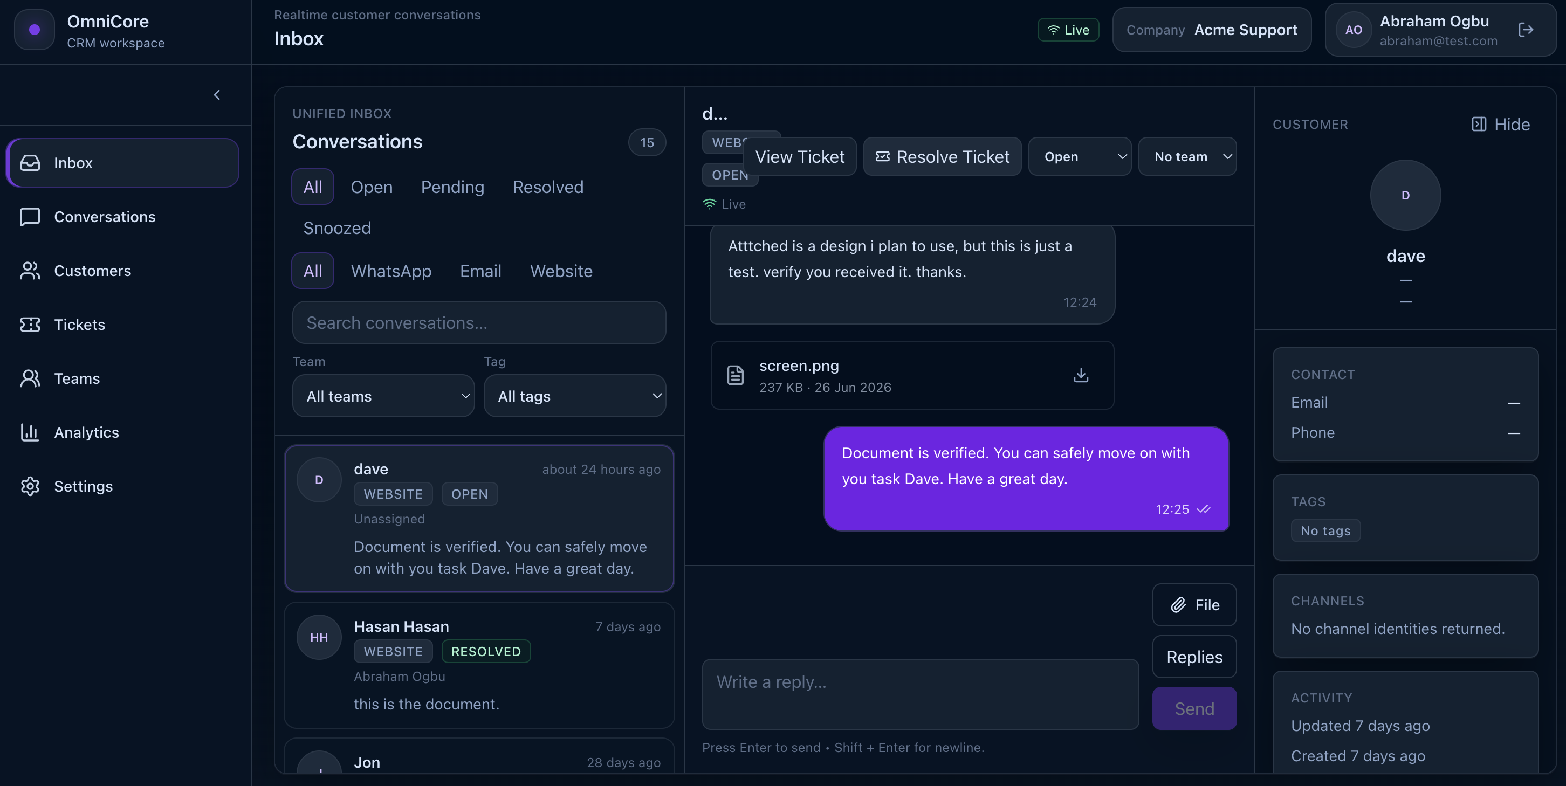This screenshot has height=786, width=1566.
Task: Open the Replies button
Action: [1194, 657]
